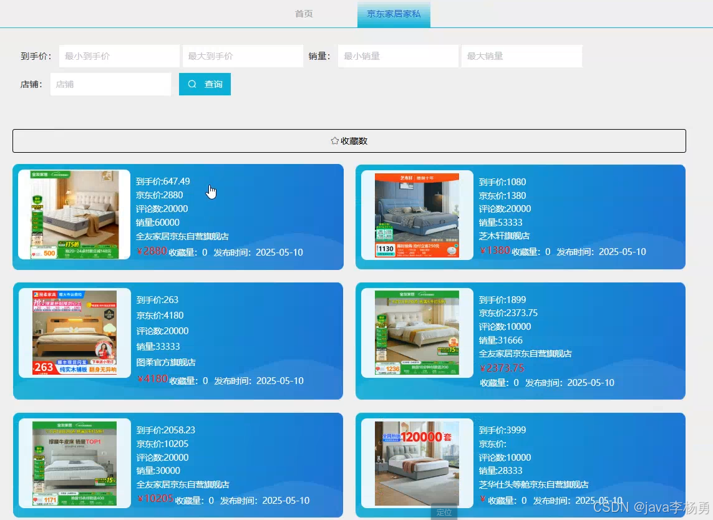The height and width of the screenshot is (520, 713).
Task: Click red price ¥2880
Action: 152,251
